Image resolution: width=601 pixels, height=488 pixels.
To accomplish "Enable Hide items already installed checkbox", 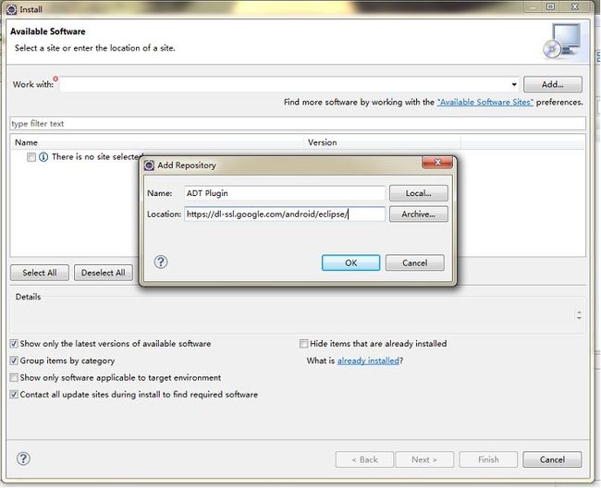I will [x=303, y=344].
